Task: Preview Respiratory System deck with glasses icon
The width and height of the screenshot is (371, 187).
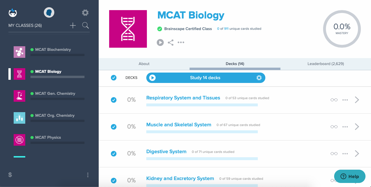Action: click(334, 100)
